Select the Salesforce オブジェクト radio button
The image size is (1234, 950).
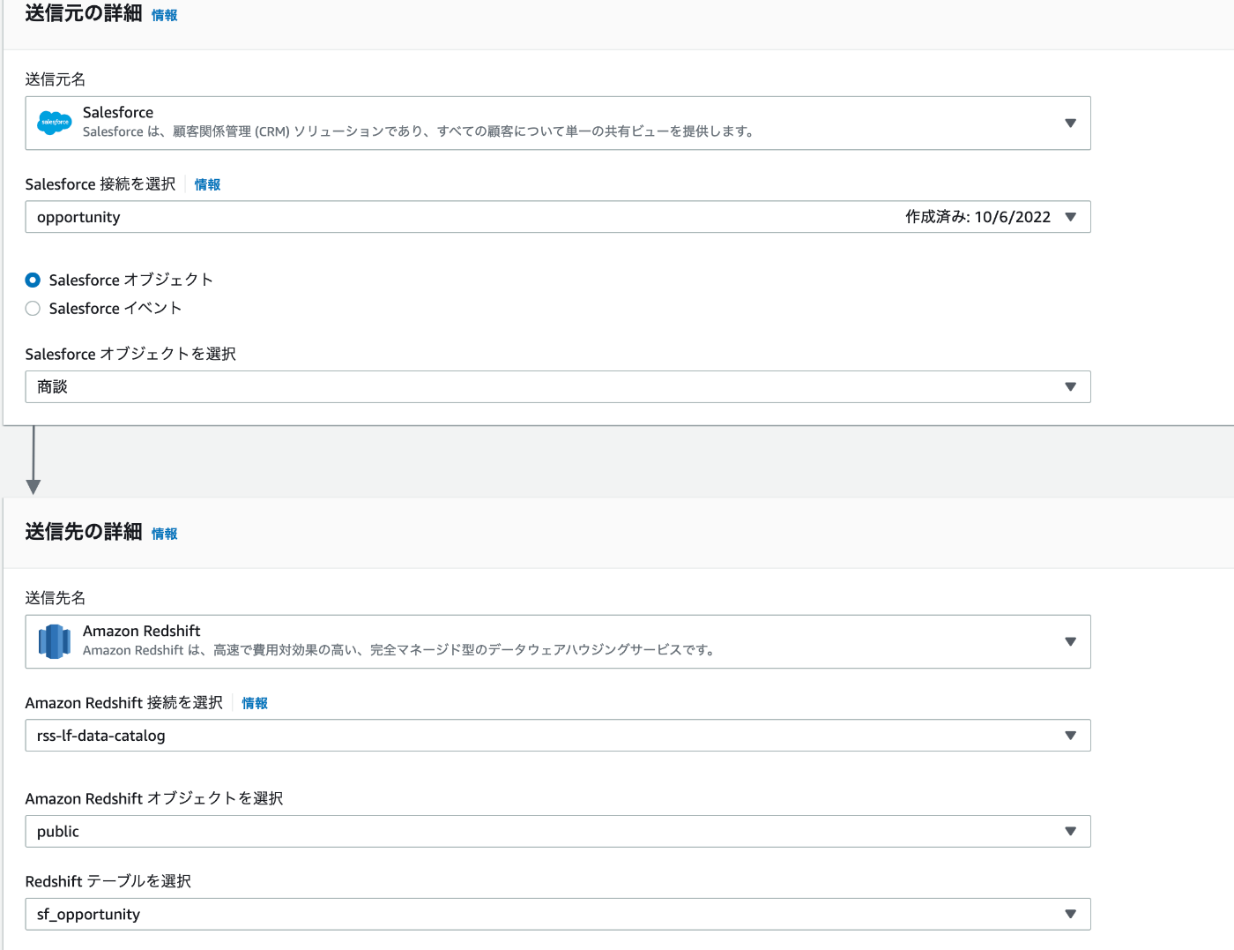coord(33,280)
